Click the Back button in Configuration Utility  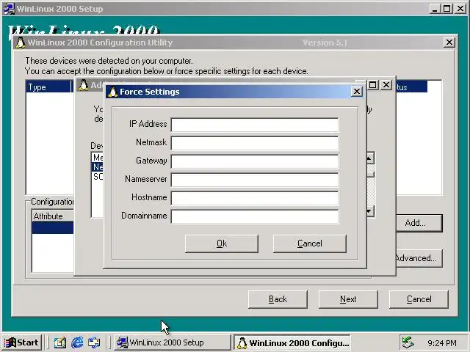point(278,299)
